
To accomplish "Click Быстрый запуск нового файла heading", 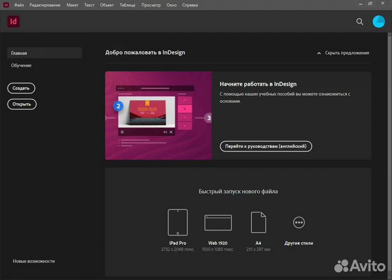I will point(238,191).
